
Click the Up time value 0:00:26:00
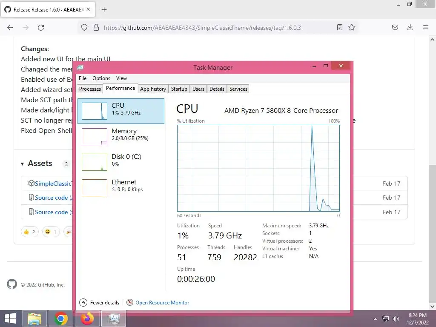pyautogui.click(x=196, y=279)
